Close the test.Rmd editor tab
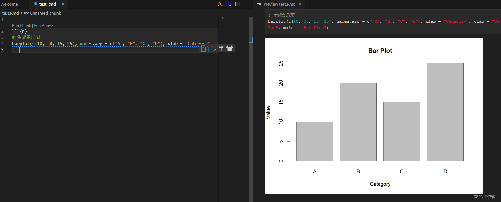Image resolution: width=501 pixels, height=202 pixels. pos(63,4)
